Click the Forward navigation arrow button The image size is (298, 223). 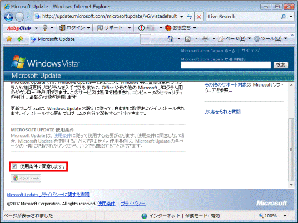point(19,17)
